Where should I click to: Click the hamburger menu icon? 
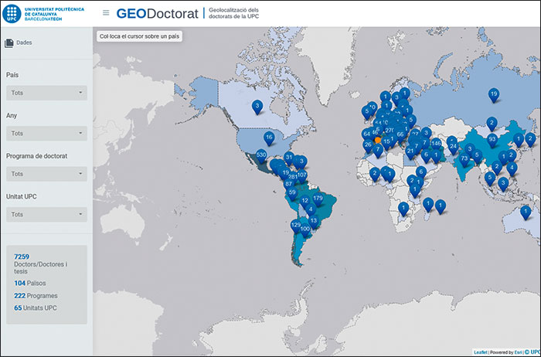point(106,13)
